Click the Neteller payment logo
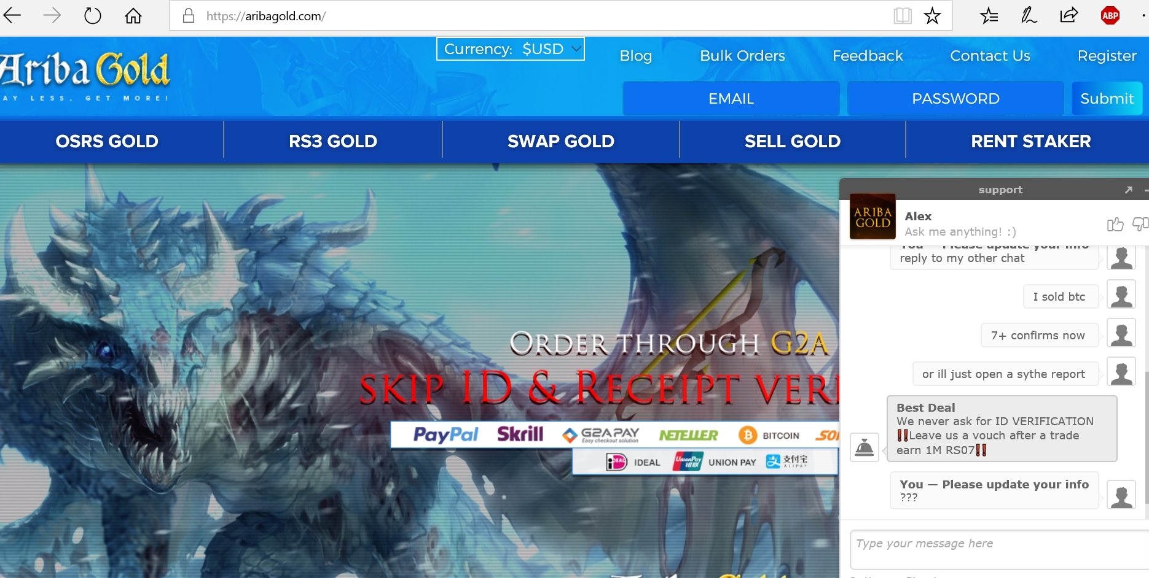This screenshot has width=1149, height=578. (688, 435)
